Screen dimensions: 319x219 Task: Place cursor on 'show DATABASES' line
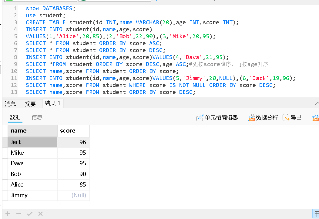[50, 8]
